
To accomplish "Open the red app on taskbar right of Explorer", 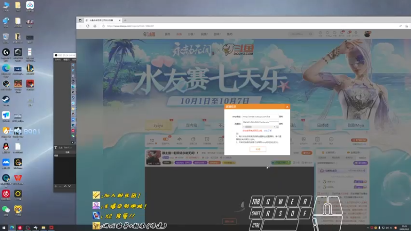I will (x=51, y=227).
